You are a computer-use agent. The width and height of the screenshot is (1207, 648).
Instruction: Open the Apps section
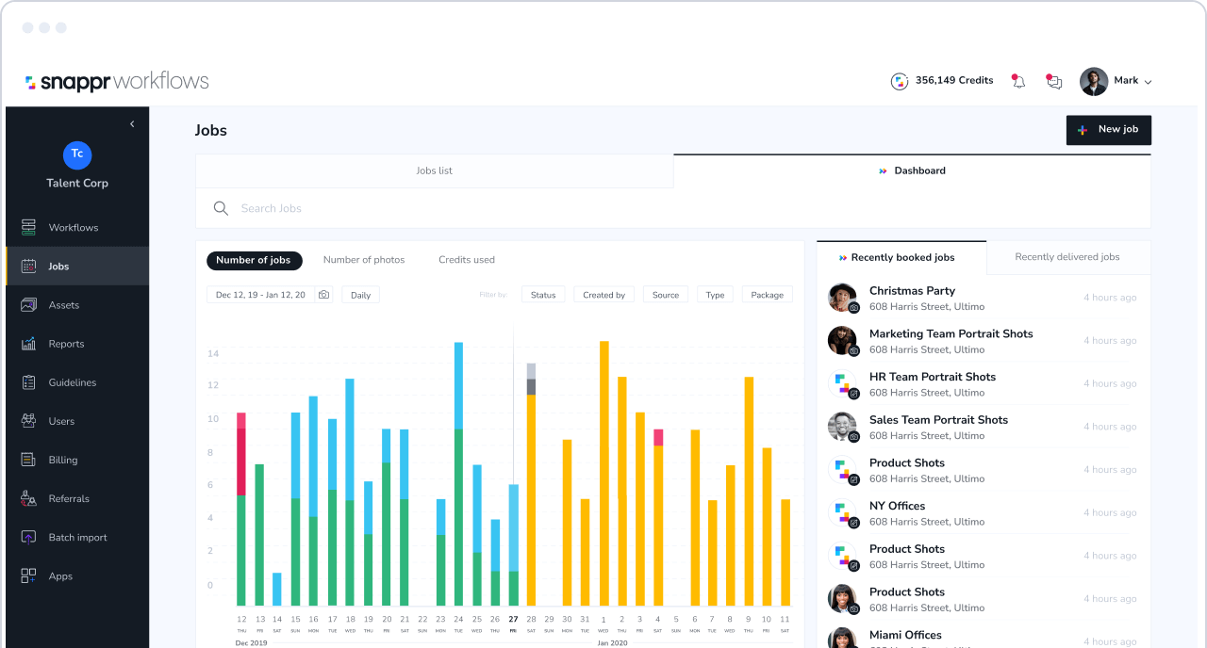[60, 575]
